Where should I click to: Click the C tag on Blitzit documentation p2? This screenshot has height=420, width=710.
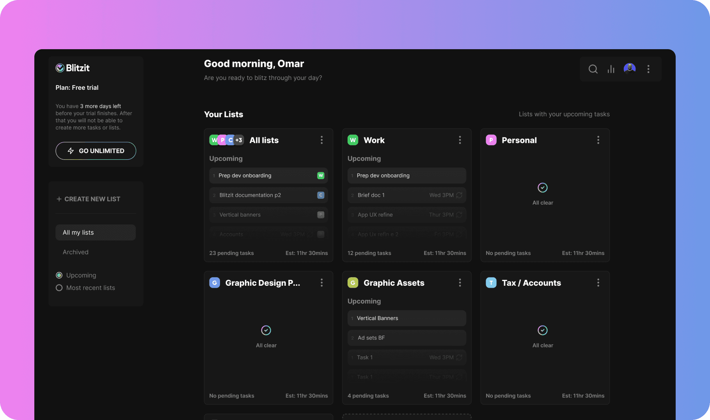coord(321,195)
